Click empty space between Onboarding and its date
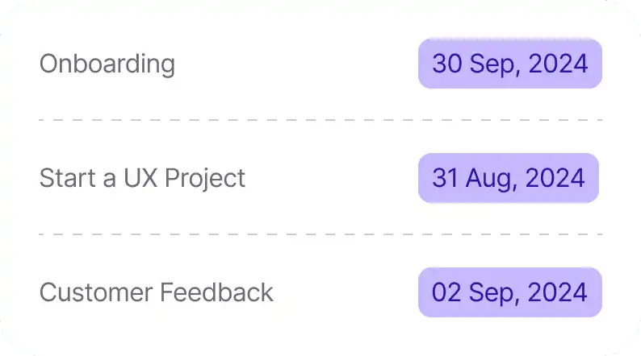The image size is (641, 356). click(295, 64)
